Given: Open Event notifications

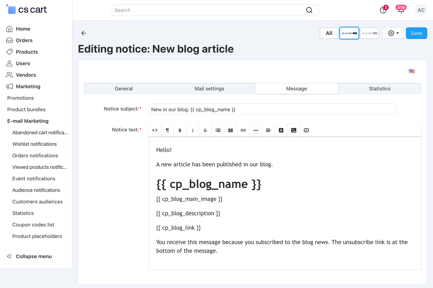Looking at the screenshot, I should tap(34, 179).
